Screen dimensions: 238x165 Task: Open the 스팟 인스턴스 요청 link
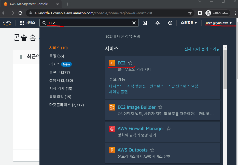[183, 86]
